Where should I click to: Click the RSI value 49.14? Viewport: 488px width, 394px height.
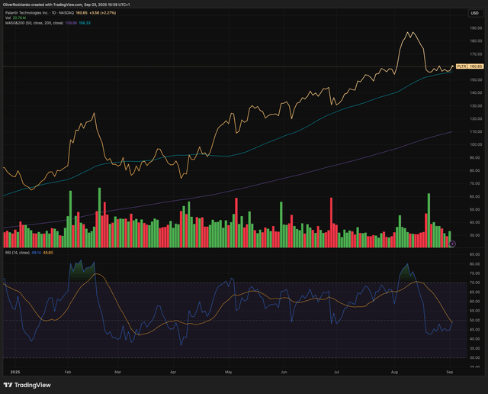coord(36,253)
